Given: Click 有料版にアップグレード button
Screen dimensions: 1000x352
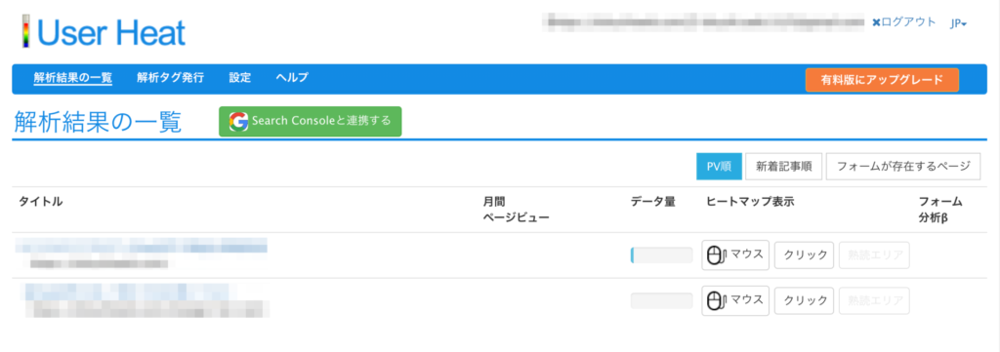Looking at the screenshot, I should click(882, 80).
